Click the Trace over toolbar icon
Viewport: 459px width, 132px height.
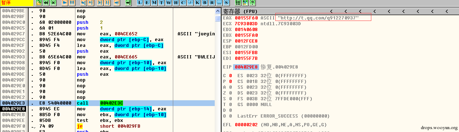[108, 3]
